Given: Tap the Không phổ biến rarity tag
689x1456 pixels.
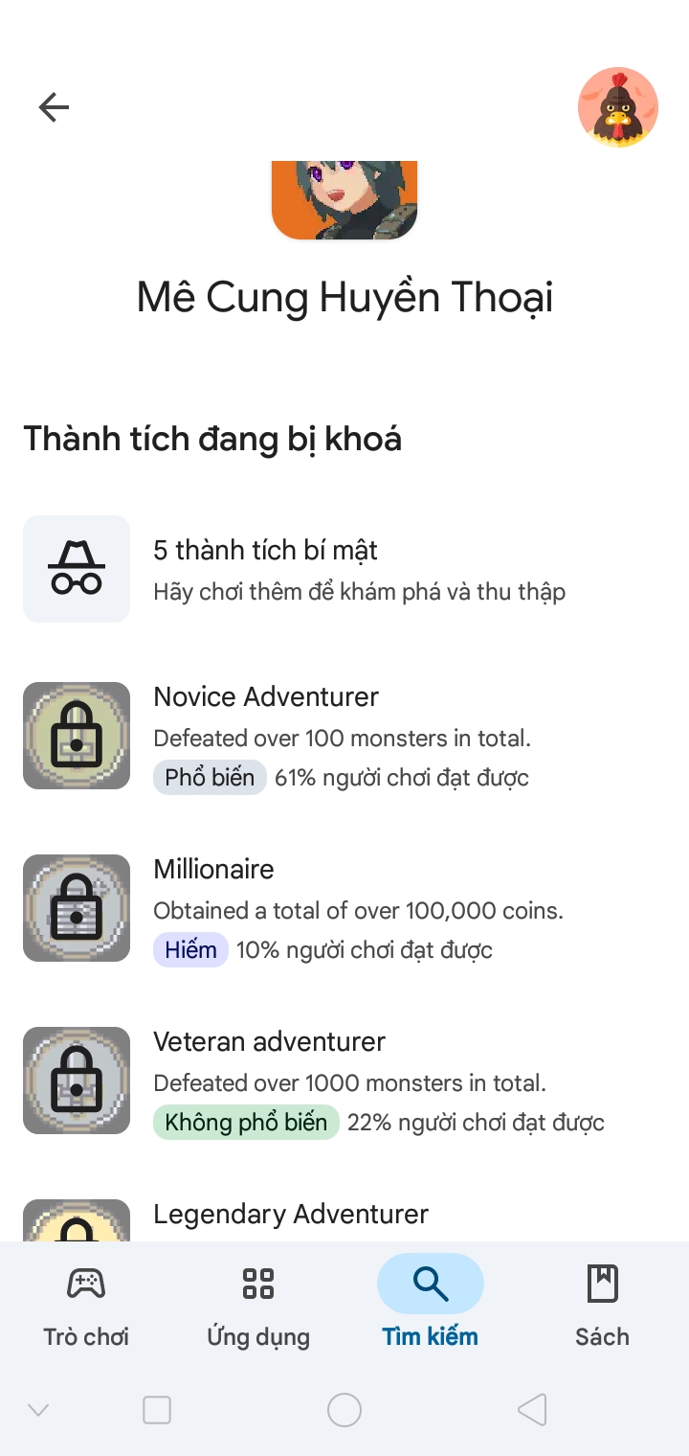Looking at the screenshot, I should [246, 1123].
